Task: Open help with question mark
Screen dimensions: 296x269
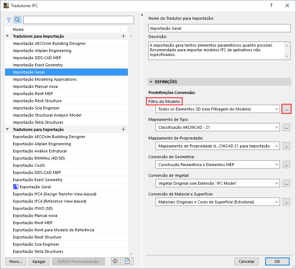Action: [x=271, y=5]
